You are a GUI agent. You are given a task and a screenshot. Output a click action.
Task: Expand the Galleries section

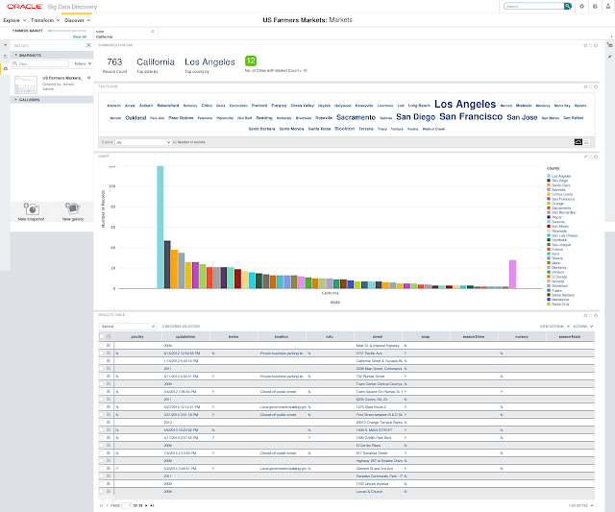pos(16,100)
